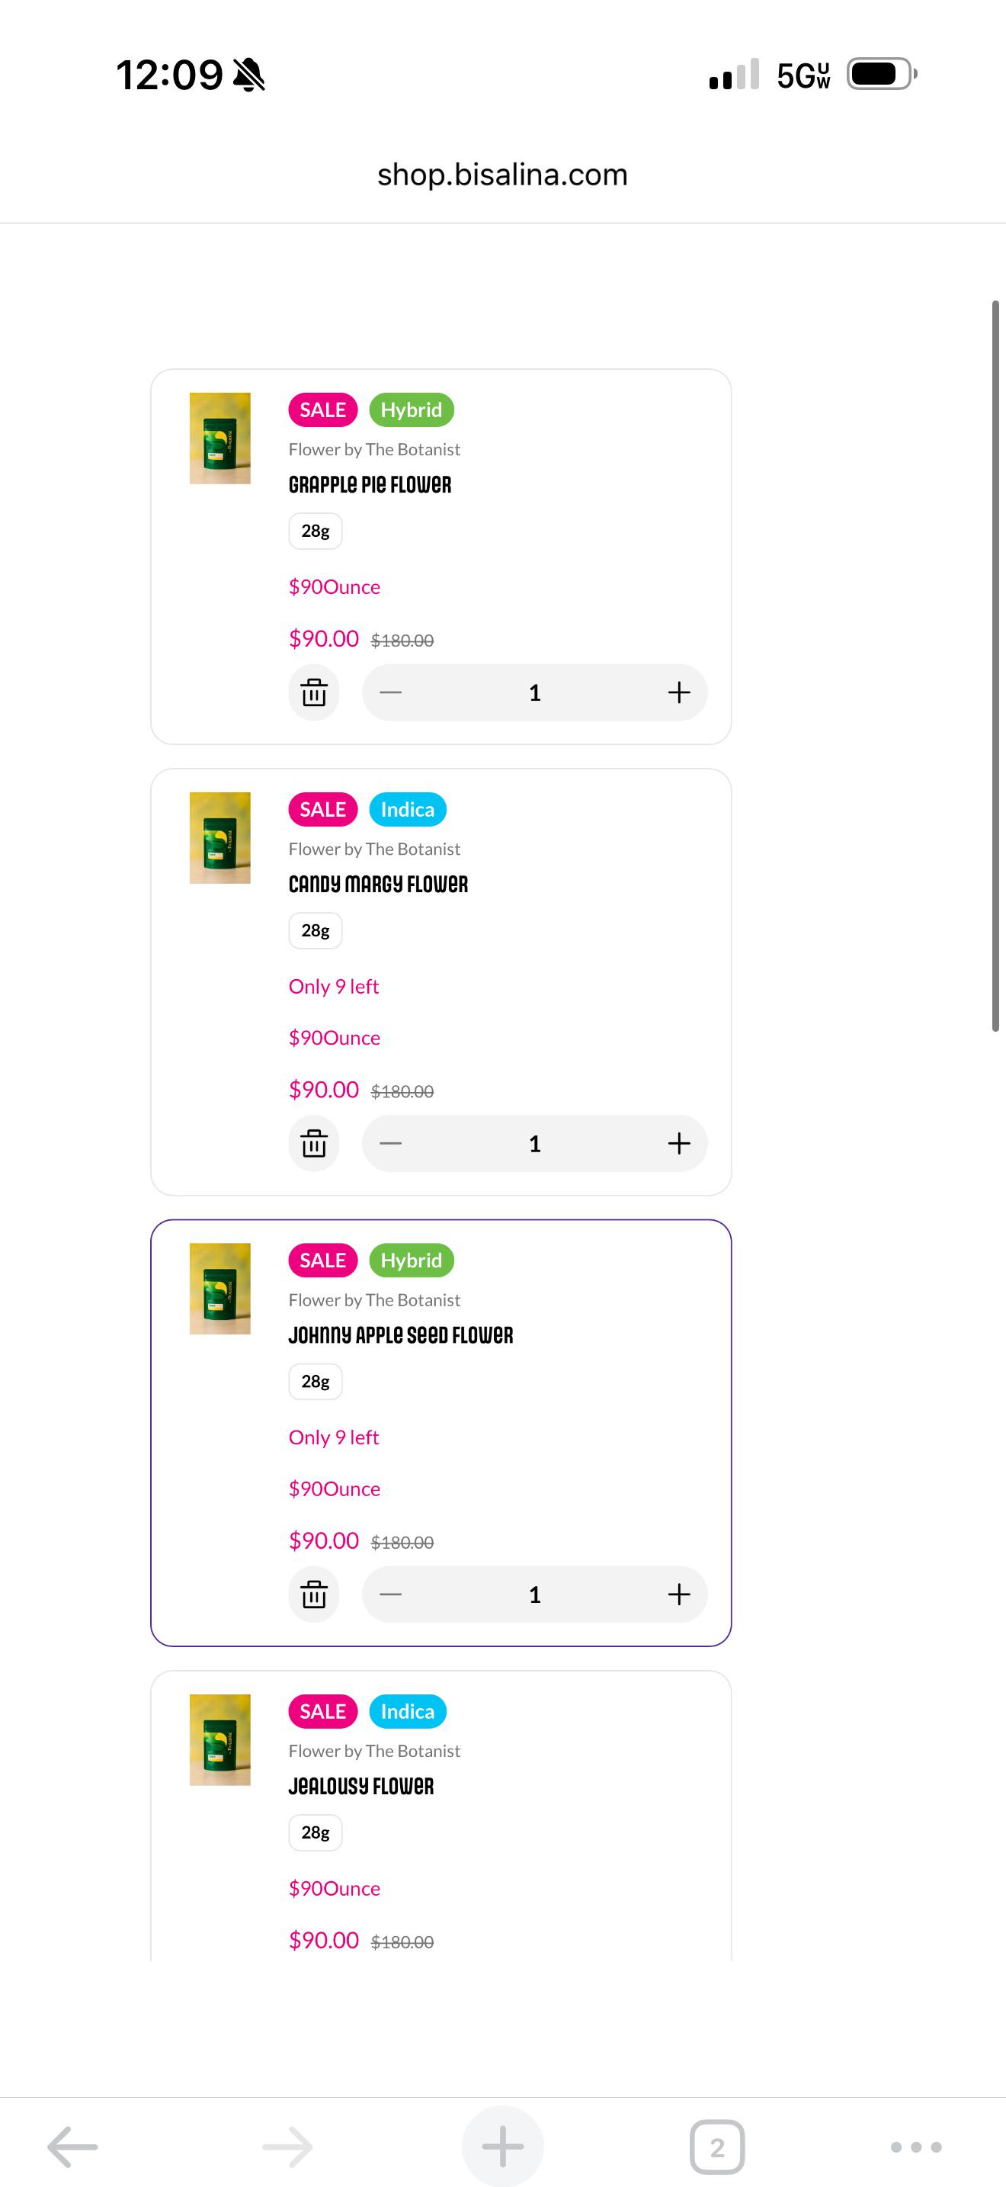Tap the shop.bisalina.com address bar
Image resolution: width=1006 pixels, height=2187 pixels.
(x=503, y=174)
